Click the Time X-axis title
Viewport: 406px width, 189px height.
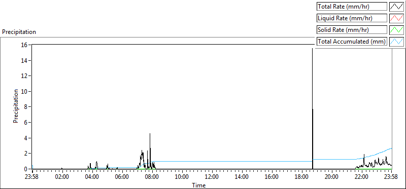(198, 185)
